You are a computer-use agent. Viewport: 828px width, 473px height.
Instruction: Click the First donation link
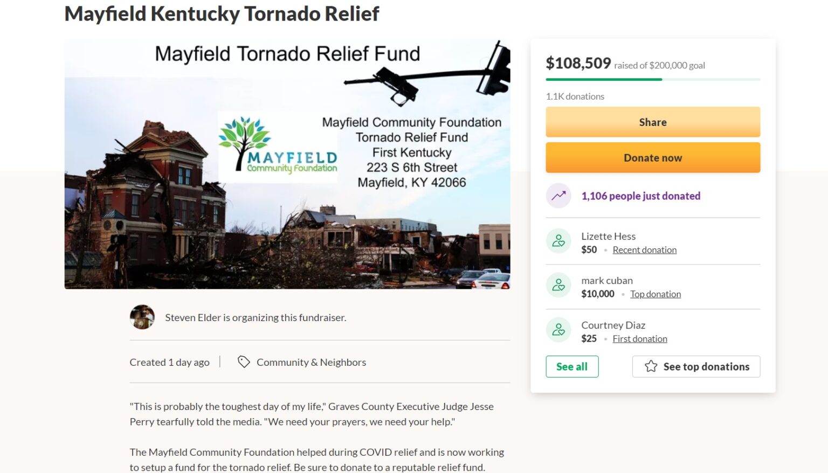pos(640,338)
